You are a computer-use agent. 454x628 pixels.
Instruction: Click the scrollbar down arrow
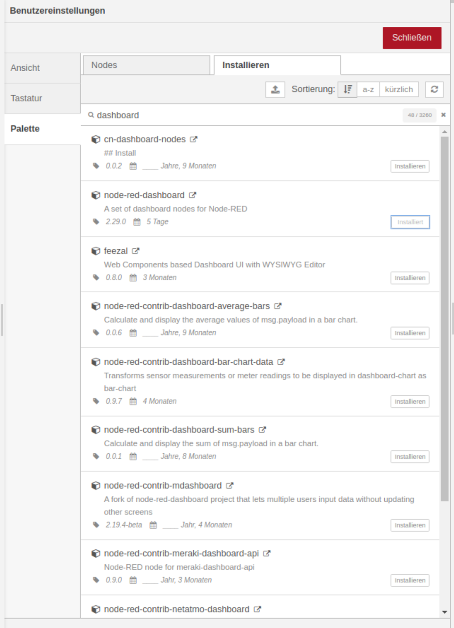point(445,612)
